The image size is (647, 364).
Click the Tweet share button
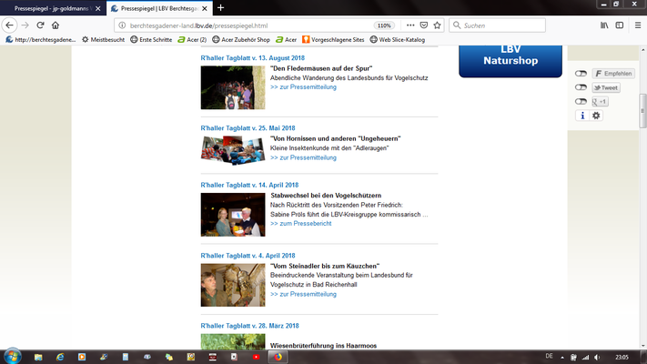coord(606,87)
